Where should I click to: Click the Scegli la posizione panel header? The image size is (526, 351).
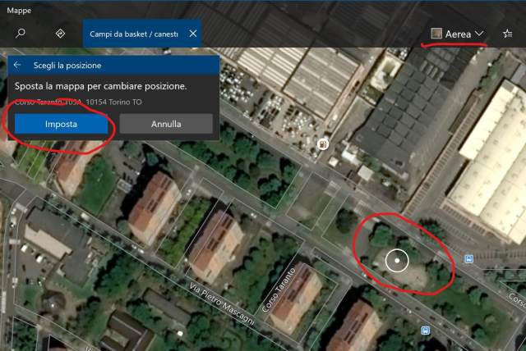coord(67,65)
